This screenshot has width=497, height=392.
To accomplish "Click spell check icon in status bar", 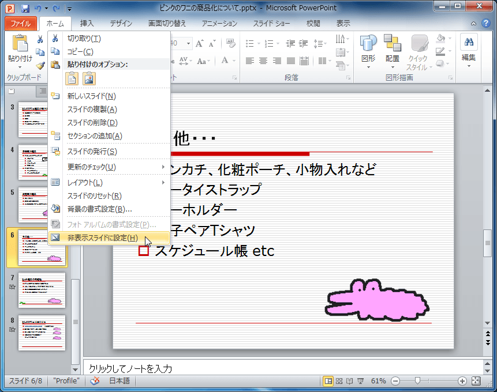I will coord(95,381).
